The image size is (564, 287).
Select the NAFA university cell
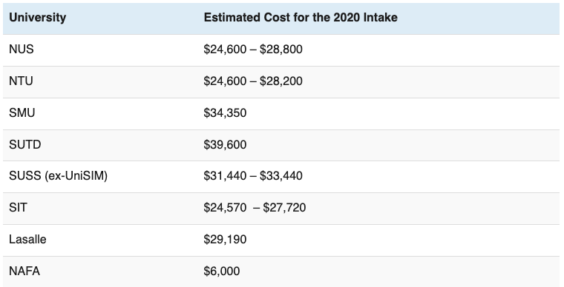point(24,271)
